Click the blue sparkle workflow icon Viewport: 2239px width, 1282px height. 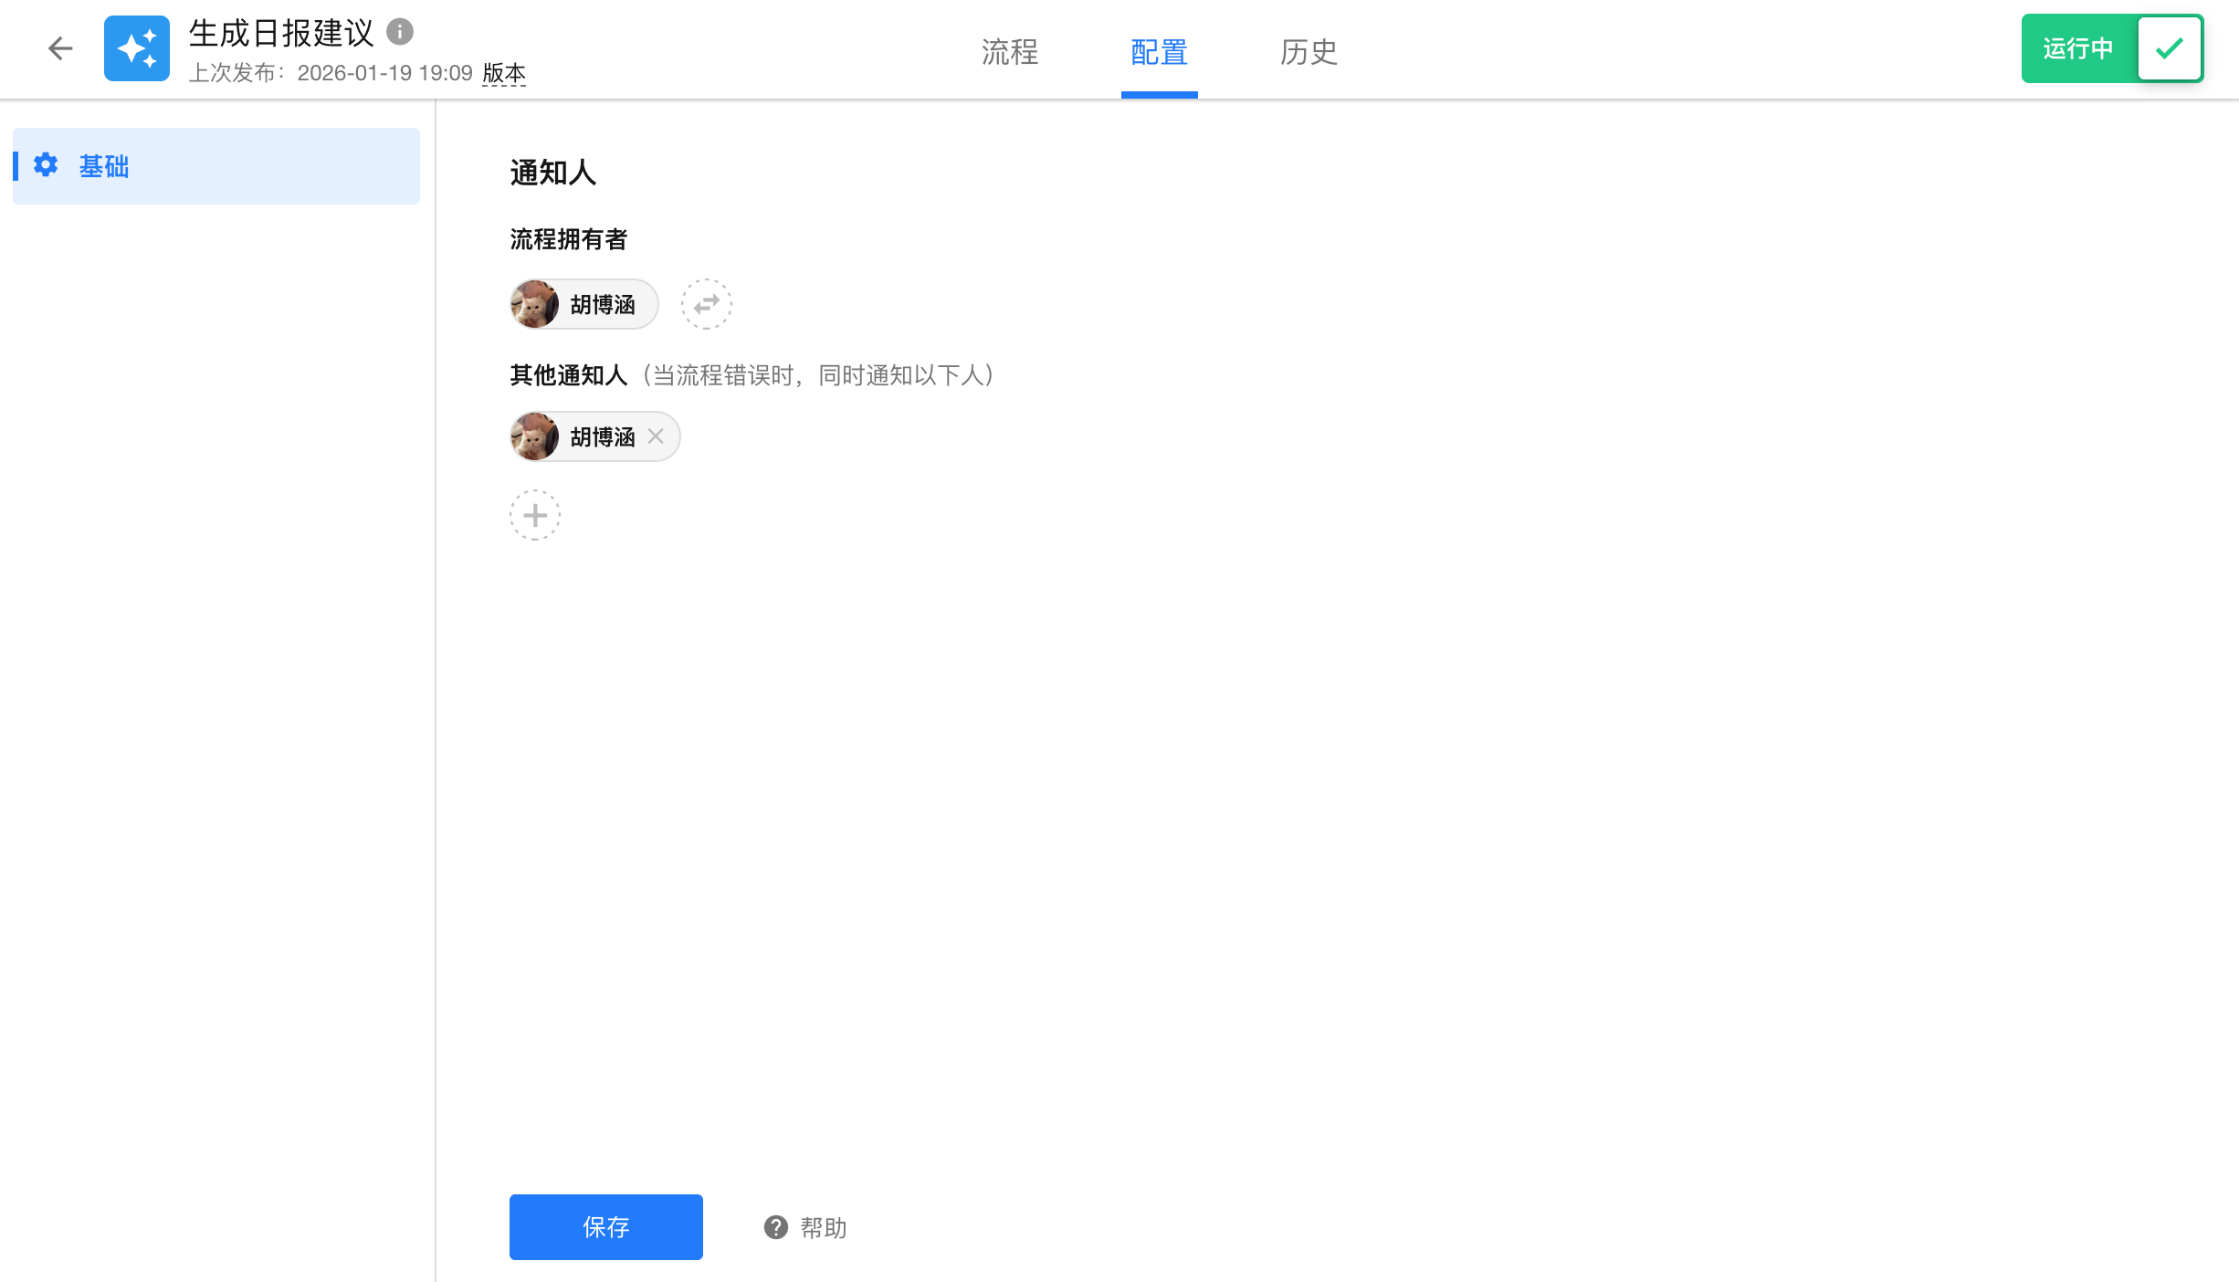pos(137,48)
